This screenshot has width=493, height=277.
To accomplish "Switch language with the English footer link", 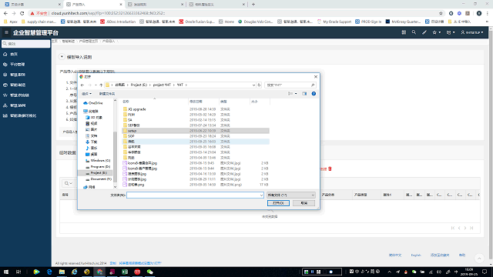I will 416,255.
